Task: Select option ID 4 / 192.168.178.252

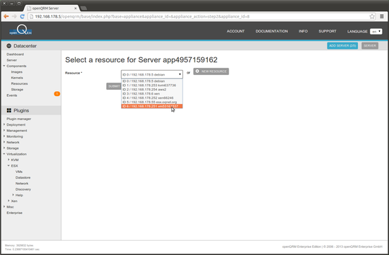Action: pos(152,98)
